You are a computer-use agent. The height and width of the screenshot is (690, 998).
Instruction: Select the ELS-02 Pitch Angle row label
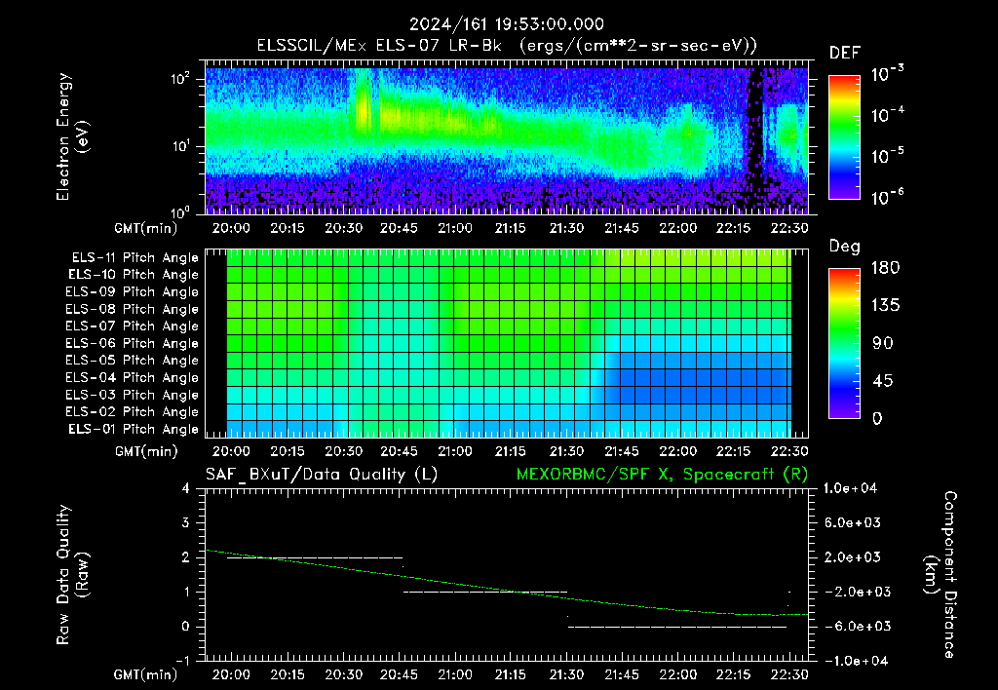pyautogui.click(x=132, y=412)
